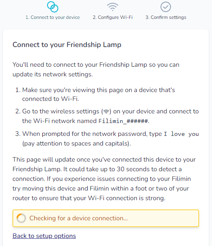Image resolution: width=212 pixels, height=246 pixels.
Task: Open the 'Back to setup options' link
Action: [44, 236]
